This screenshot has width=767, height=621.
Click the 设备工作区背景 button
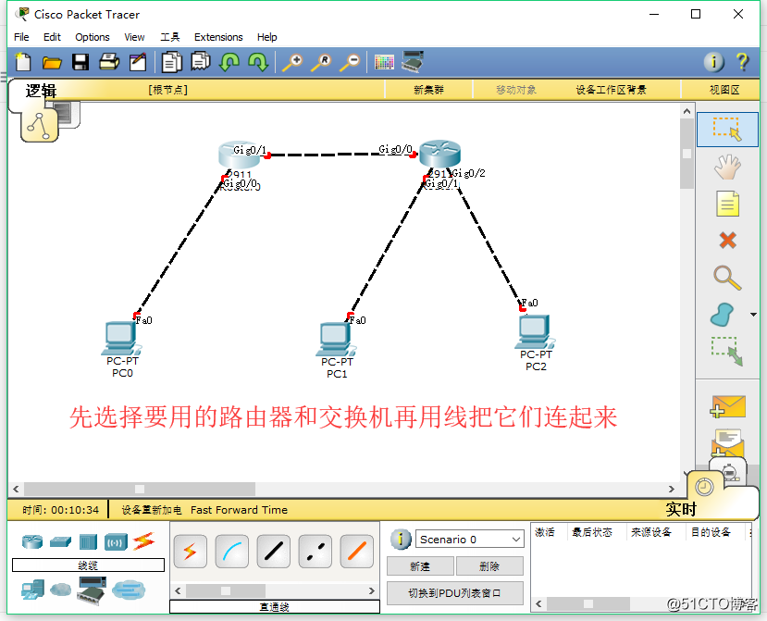pos(611,90)
